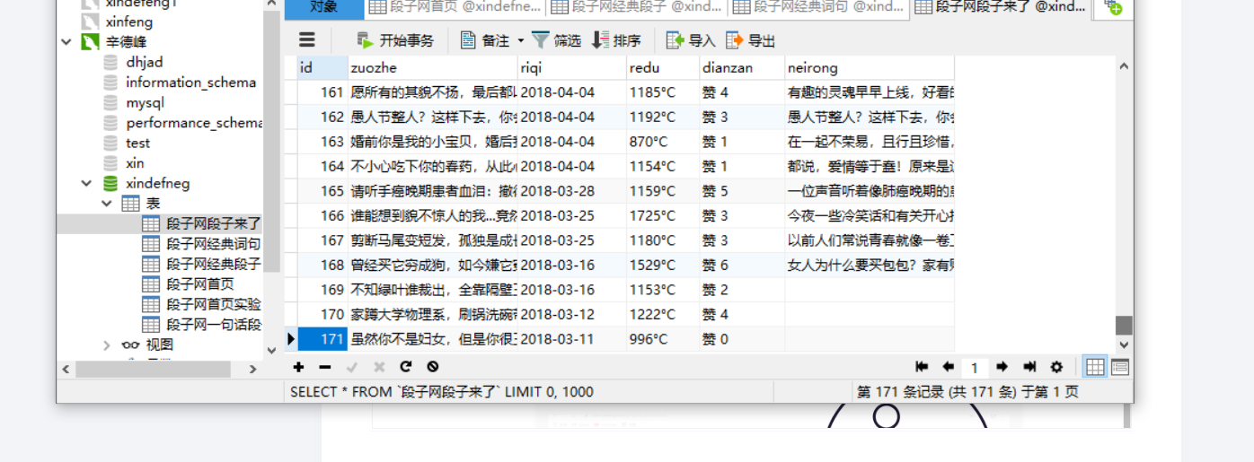Screen dimensions: 1254x462
Task: Collapse the 辛德峰 connection node
Action: [66, 42]
